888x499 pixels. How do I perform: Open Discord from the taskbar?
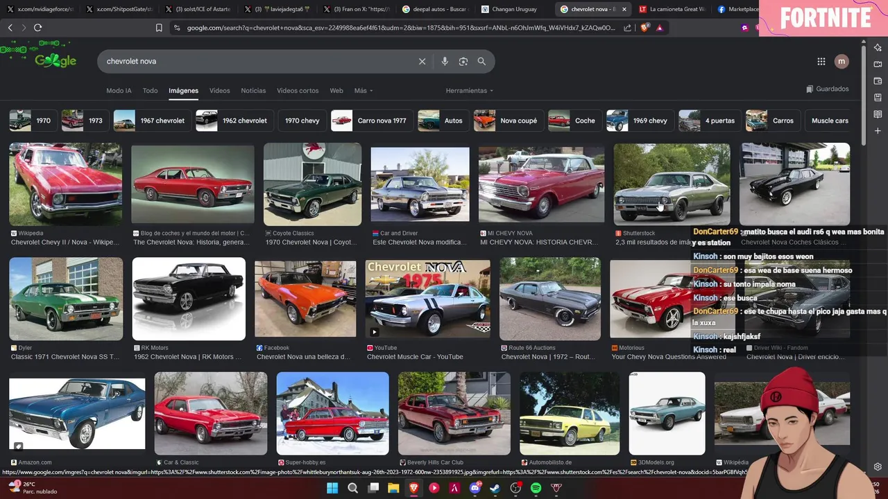475,488
